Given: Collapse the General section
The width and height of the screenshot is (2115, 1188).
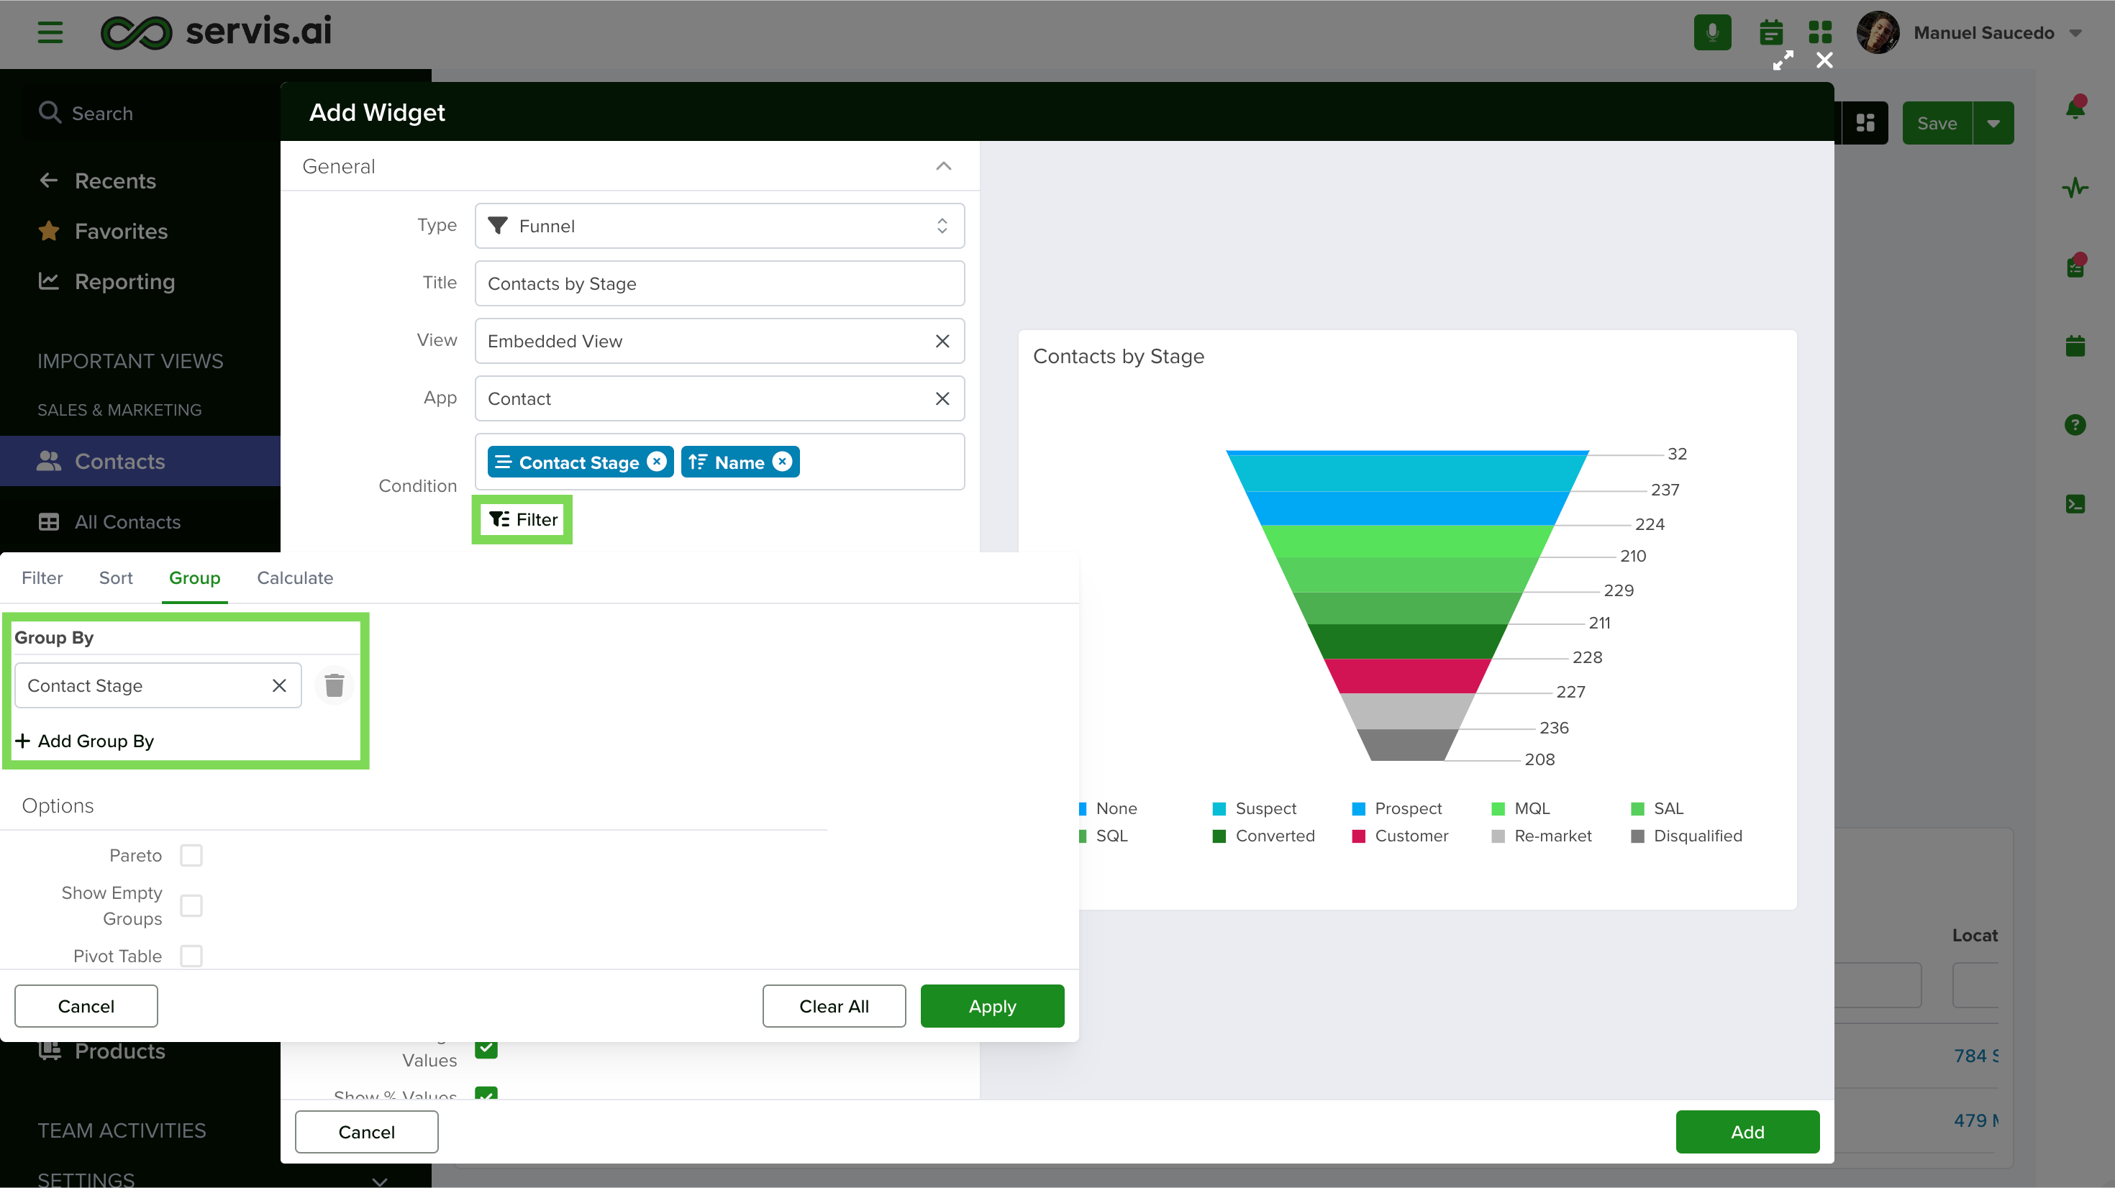Looking at the screenshot, I should (943, 167).
